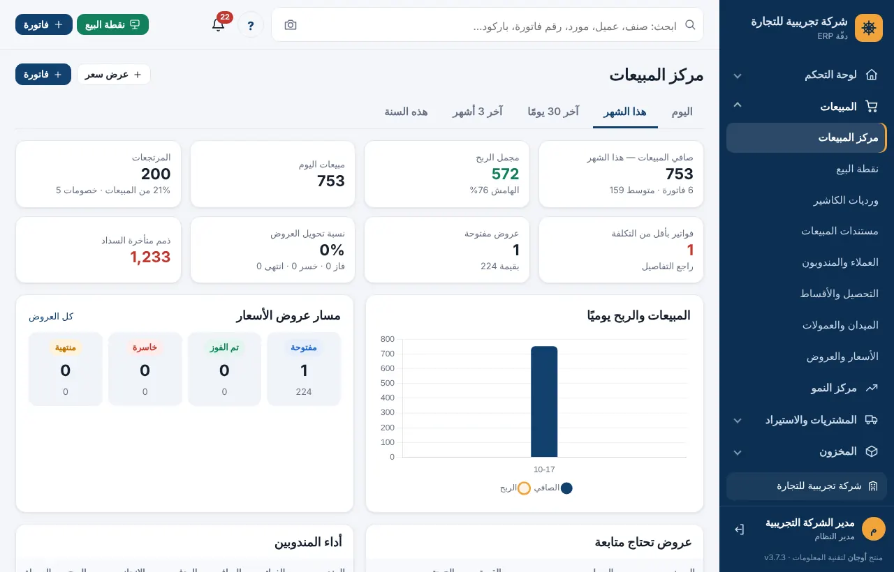Click the فاتورة button beside عرض سعر

pos(43,75)
